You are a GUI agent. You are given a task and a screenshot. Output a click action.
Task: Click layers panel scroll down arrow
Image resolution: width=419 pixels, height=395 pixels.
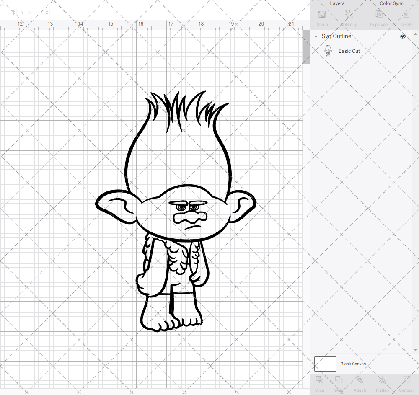tap(415, 350)
